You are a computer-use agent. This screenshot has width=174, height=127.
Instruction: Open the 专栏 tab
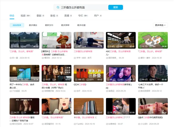coord(80,16)
